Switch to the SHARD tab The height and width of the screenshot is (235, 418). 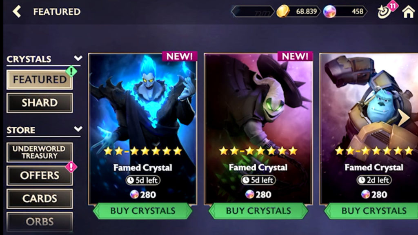[40, 103]
